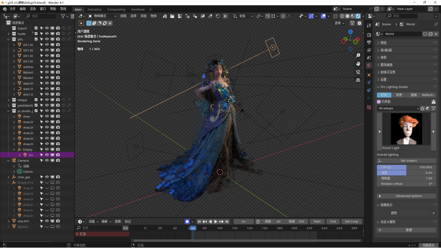Toggle yifu collection checkbox
This screenshot has height=248, width=441.
(x=36, y=39)
